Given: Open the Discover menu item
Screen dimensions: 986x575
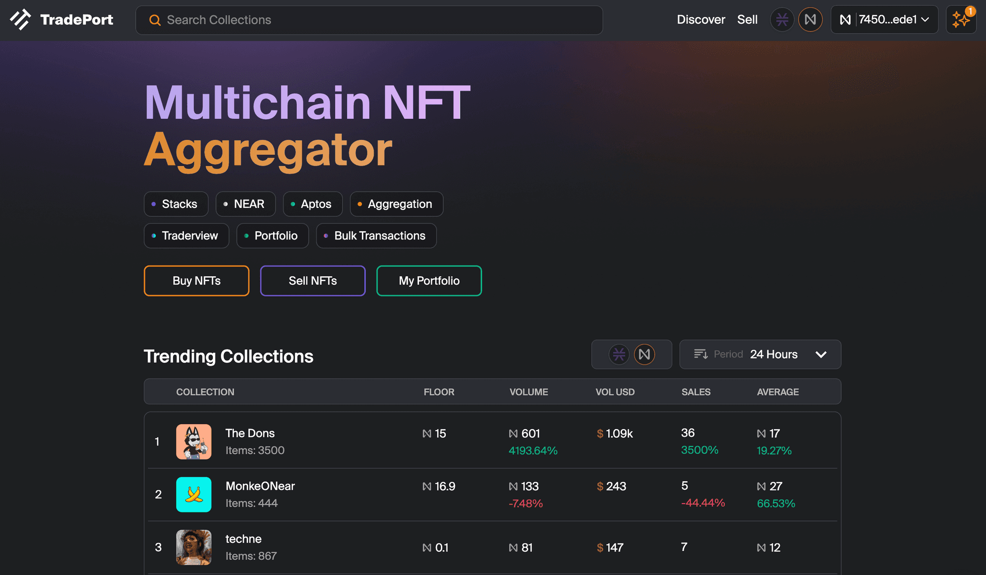Looking at the screenshot, I should coord(701,20).
